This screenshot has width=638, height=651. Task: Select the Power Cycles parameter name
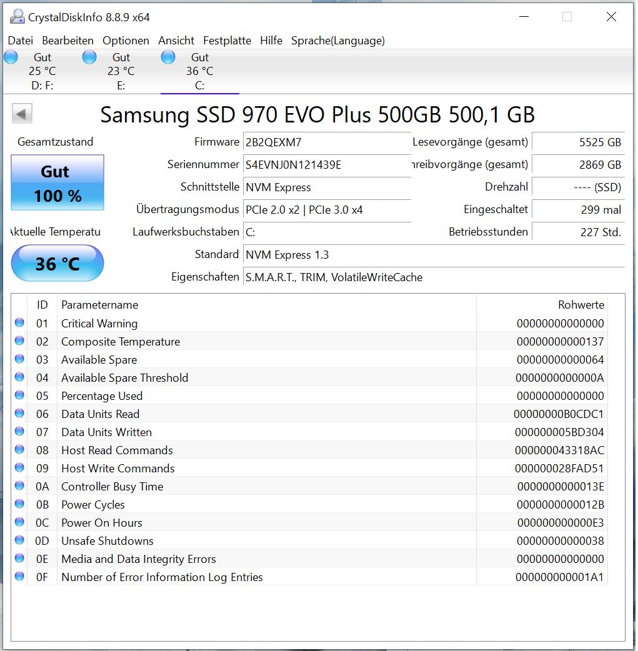click(x=93, y=504)
